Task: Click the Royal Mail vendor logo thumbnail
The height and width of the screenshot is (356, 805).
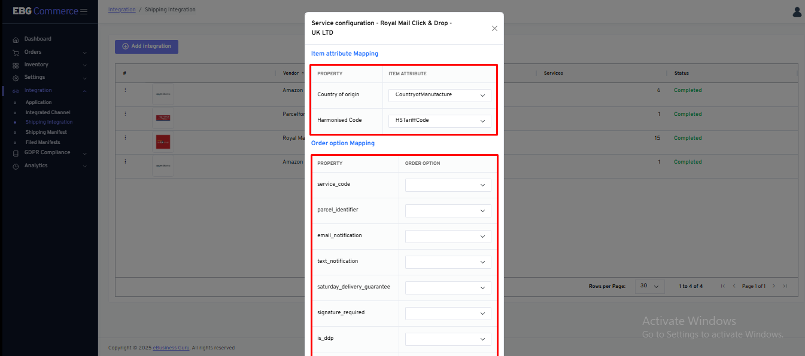Action: pyautogui.click(x=163, y=142)
